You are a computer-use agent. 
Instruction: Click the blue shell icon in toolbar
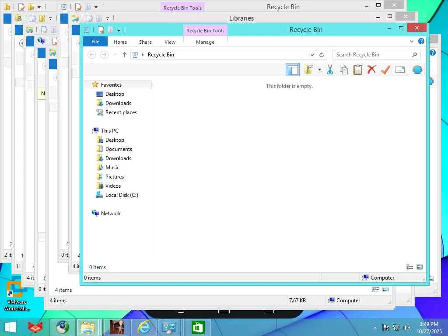tap(417, 70)
